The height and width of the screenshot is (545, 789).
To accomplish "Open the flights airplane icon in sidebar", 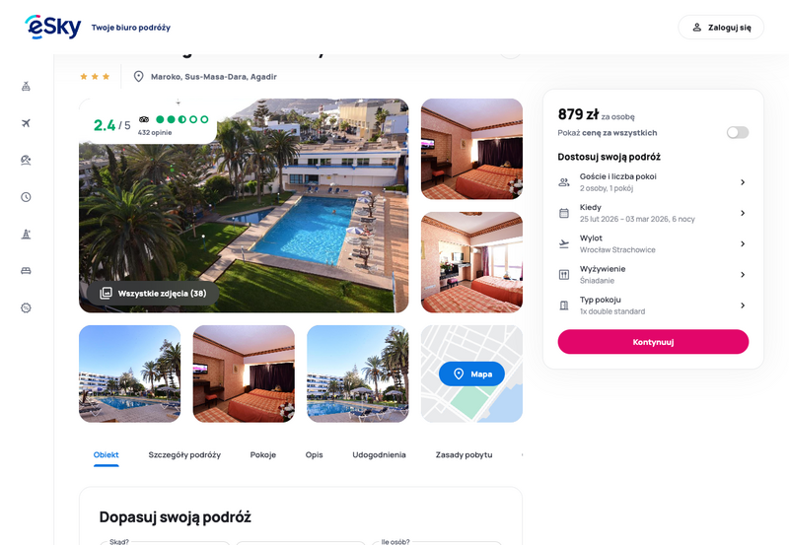I will pyautogui.click(x=27, y=123).
